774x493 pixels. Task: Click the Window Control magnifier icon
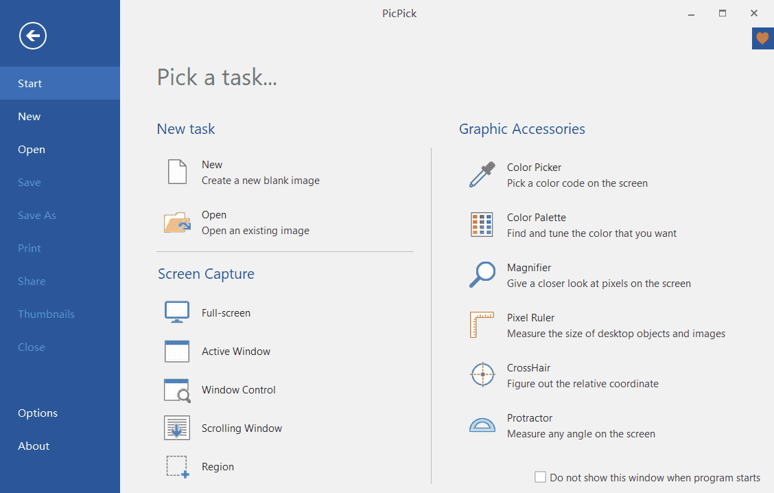(x=177, y=390)
